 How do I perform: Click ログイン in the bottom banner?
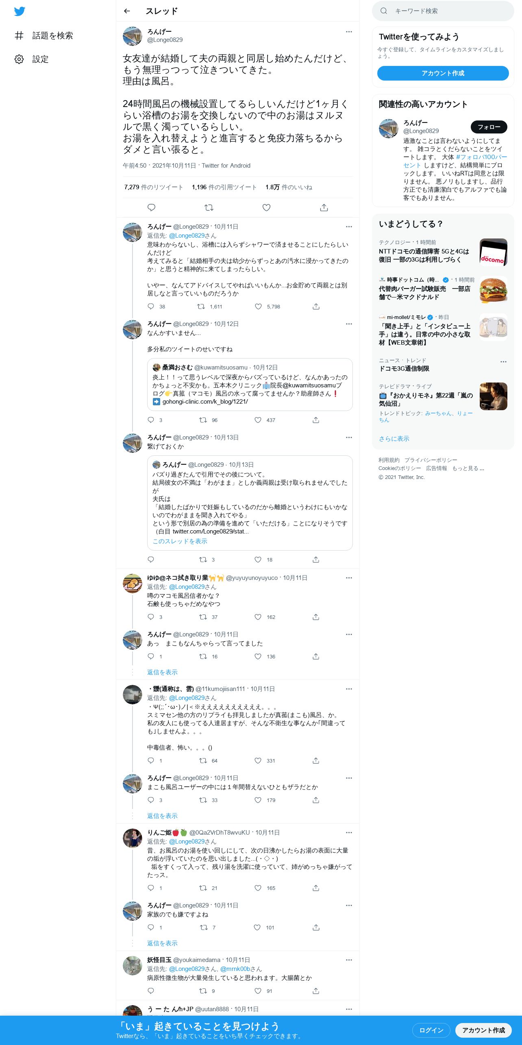coord(431,1030)
